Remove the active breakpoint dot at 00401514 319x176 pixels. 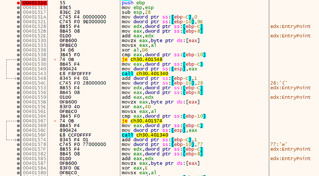pos(18,3)
